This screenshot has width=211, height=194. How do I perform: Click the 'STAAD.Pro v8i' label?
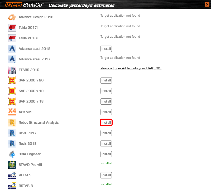point(30,165)
